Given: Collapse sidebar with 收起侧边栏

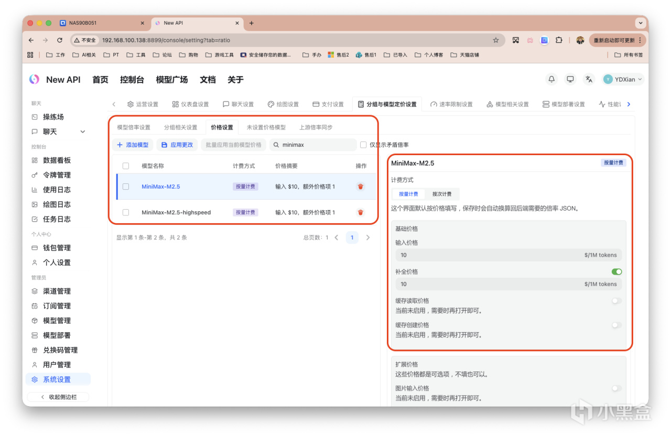Looking at the screenshot, I should pos(58,397).
